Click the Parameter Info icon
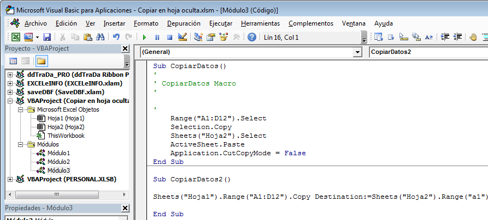Screen dimensions: 488x220 click(x=416, y=37)
